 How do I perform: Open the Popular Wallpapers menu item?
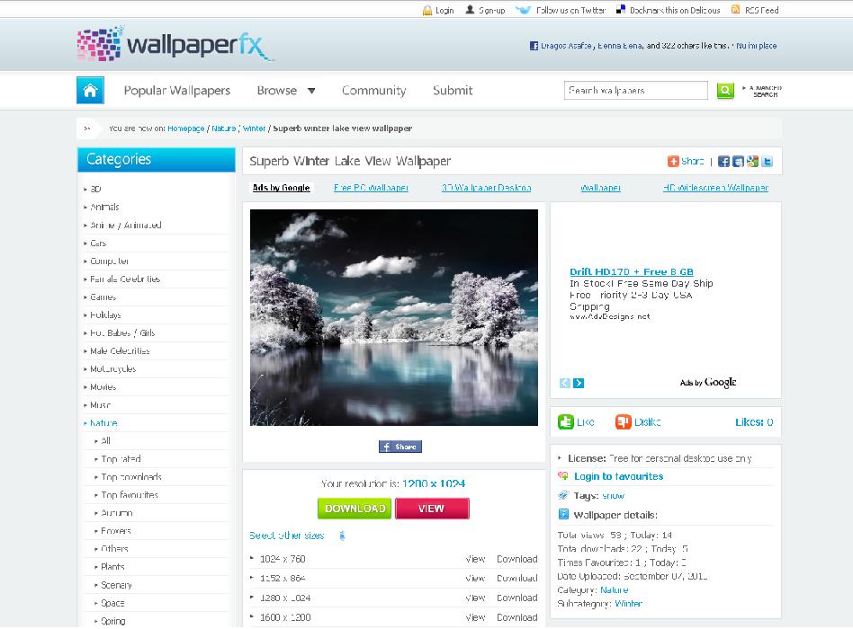[176, 90]
